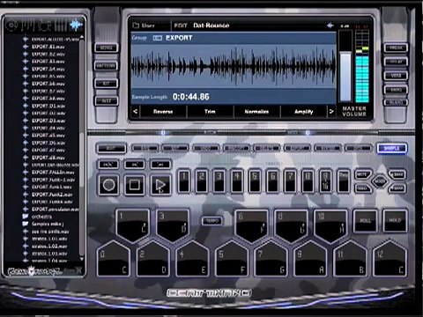Select track button 6
423x317 pixels.
click(272, 181)
